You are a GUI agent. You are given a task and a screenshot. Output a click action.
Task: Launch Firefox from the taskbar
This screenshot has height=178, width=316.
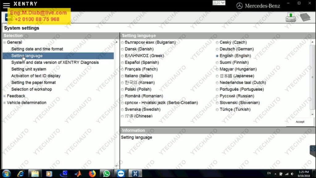point(92,173)
